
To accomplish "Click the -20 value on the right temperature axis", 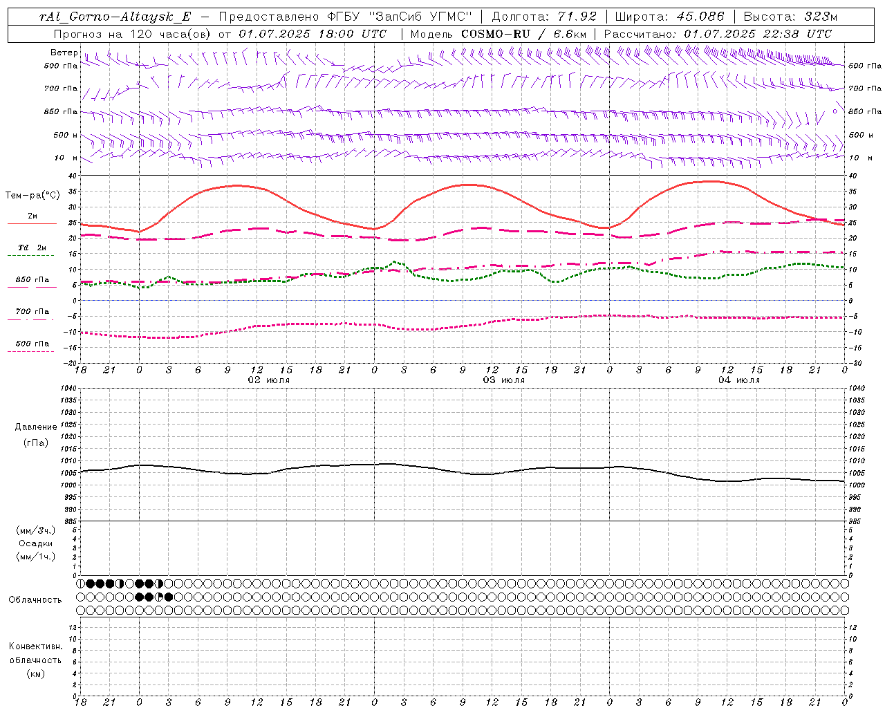I will [x=854, y=363].
